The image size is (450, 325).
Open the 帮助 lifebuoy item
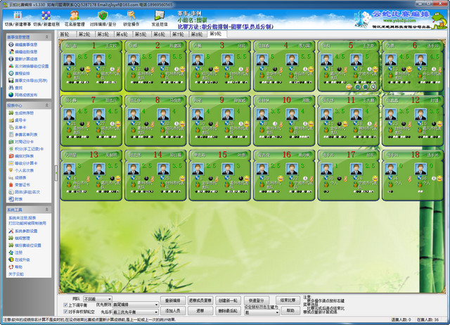(15, 267)
